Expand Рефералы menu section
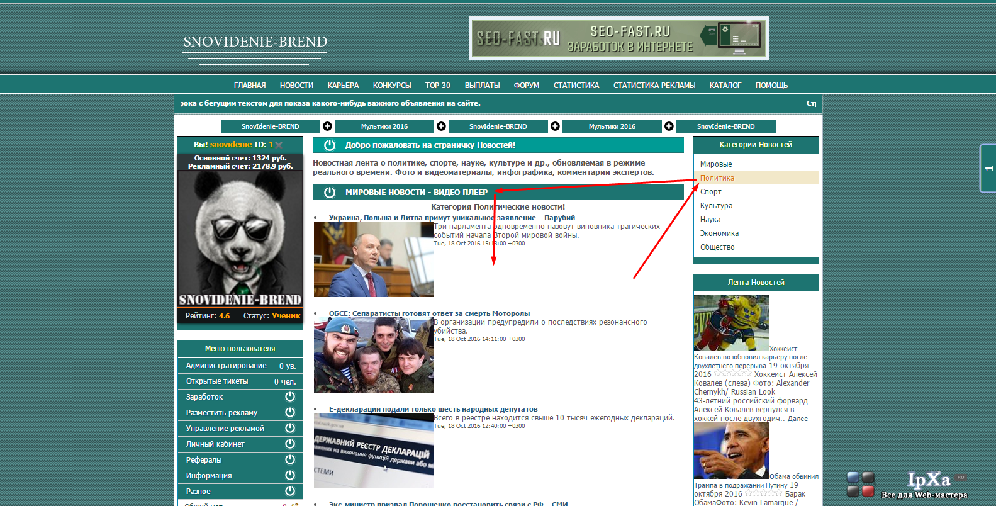The image size is (996, 506). click(240, 460)
